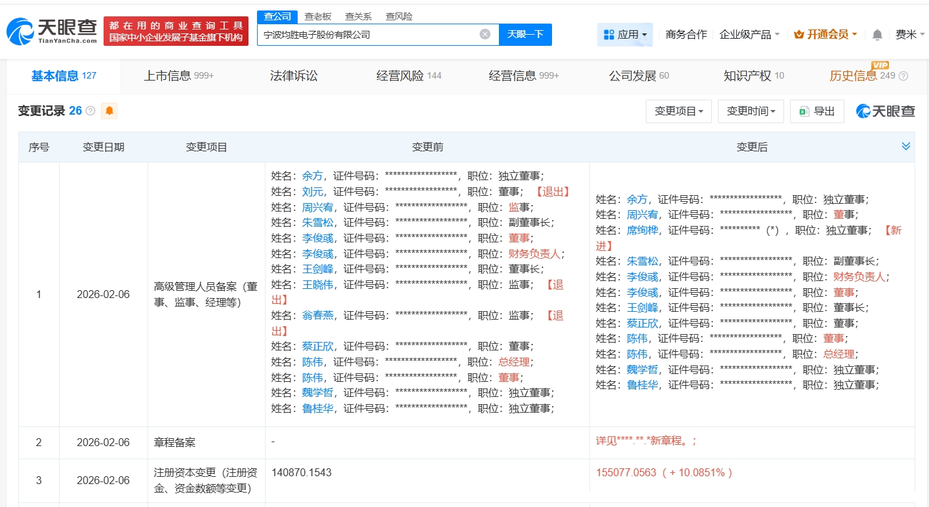This screenshot has height=507, width=929.
Task: Switch to 经营风险 tab
Action: [408, 76]
